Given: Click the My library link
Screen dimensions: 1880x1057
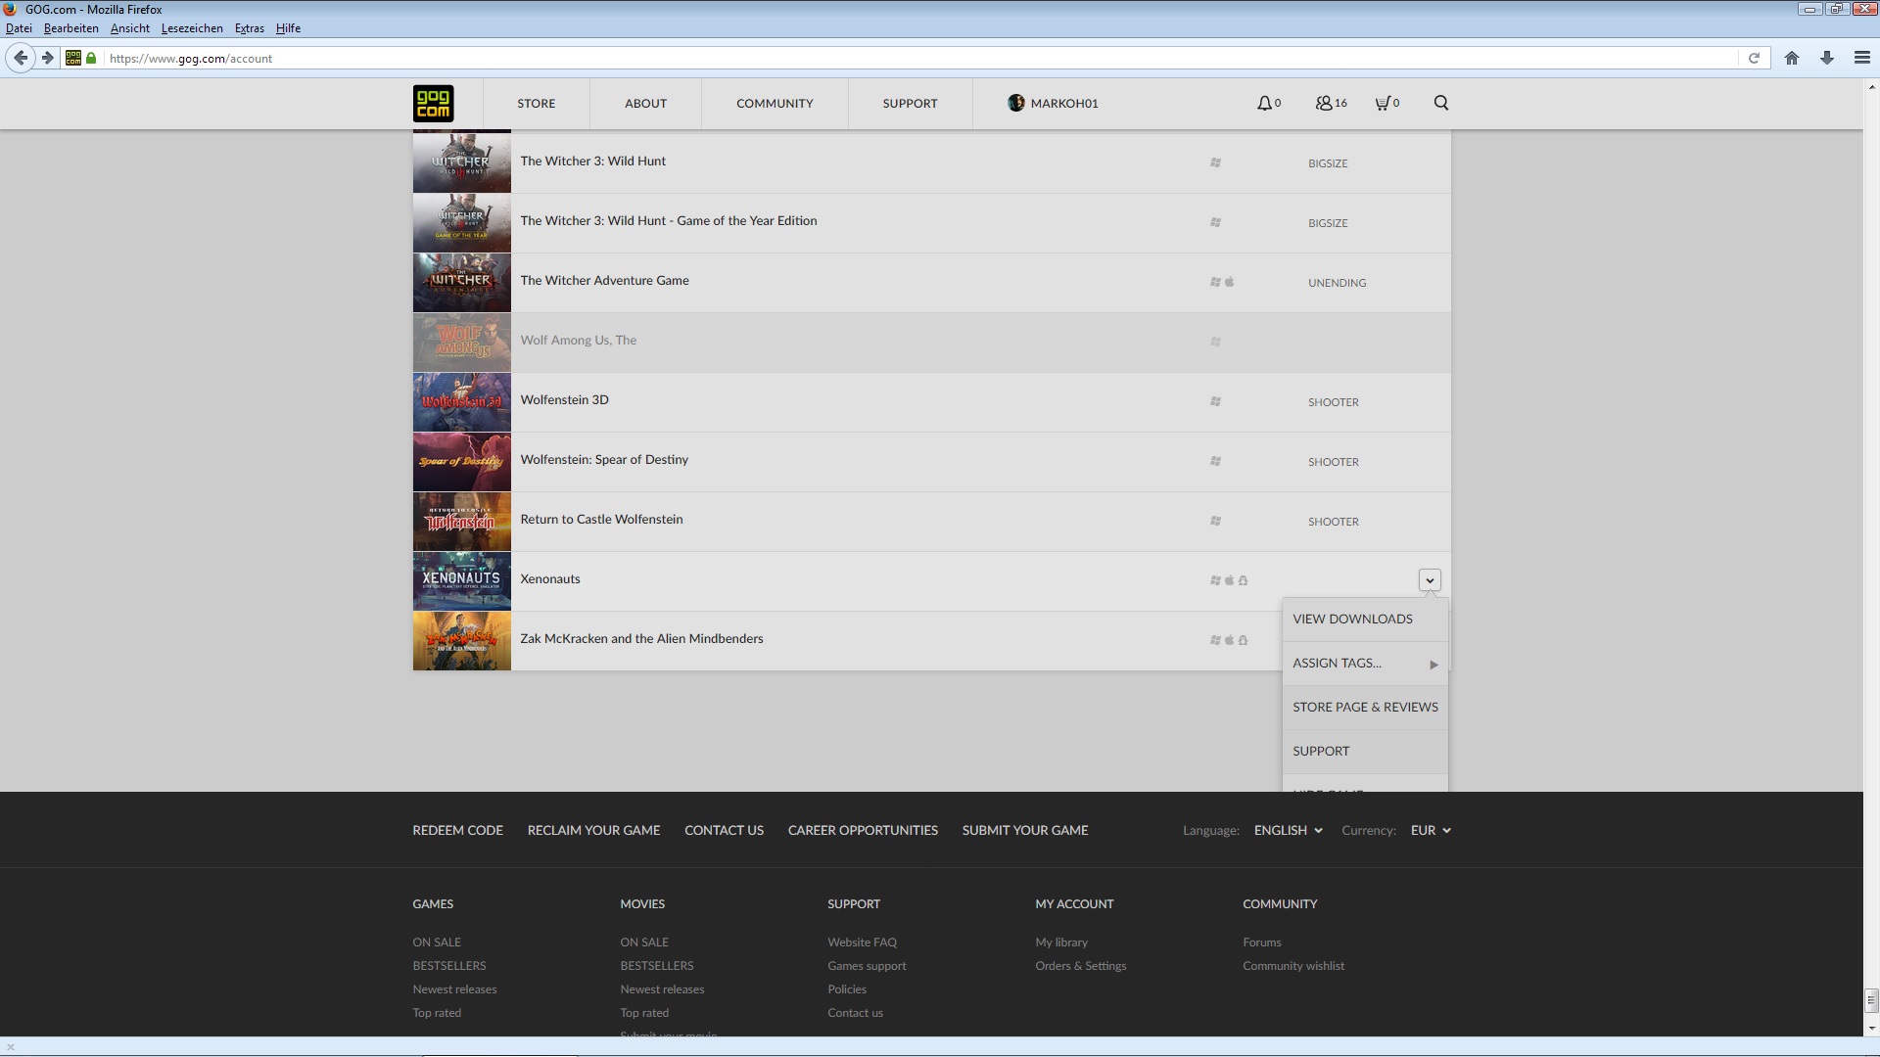Looking at the screenshot, I should point(1061,942).
